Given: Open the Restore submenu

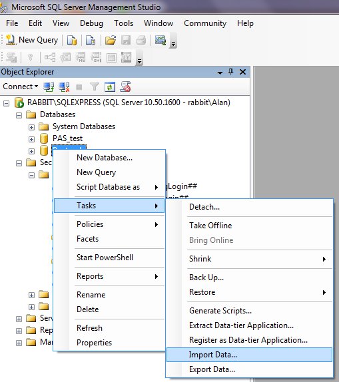Looking at the screenshot, I should coord(249,292).
